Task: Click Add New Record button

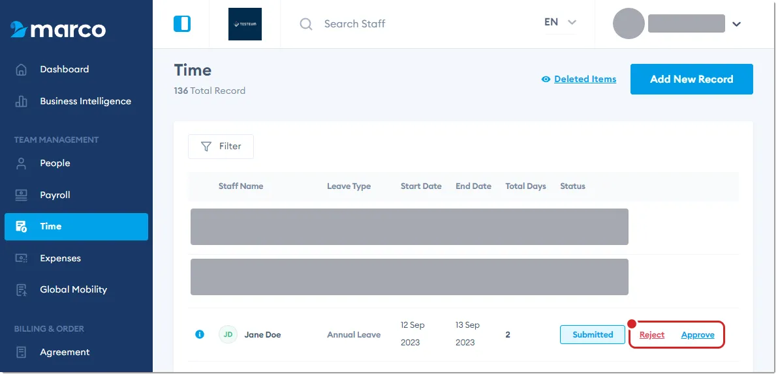Action: pyautogui.click(x=692, y=80)
